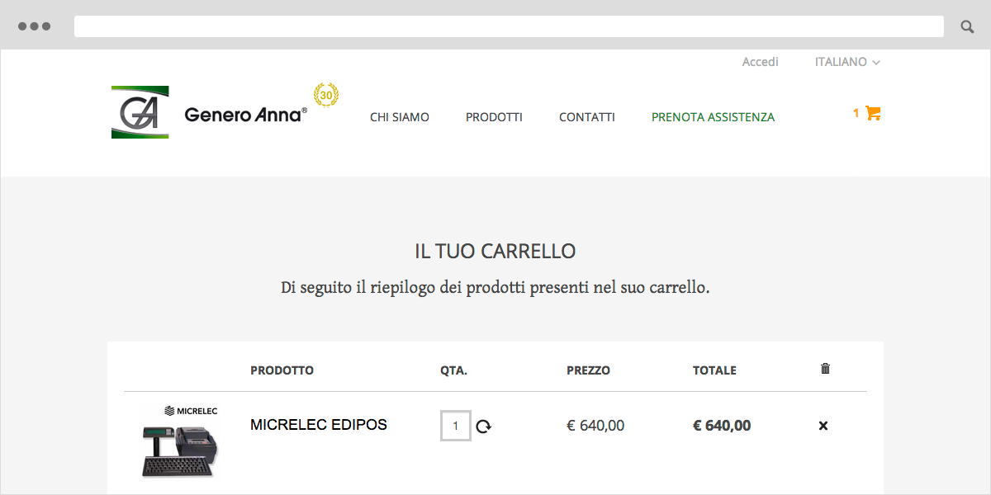Expand the ITALIANO language dropdown

pyautogui.click(x=847, y=62)
